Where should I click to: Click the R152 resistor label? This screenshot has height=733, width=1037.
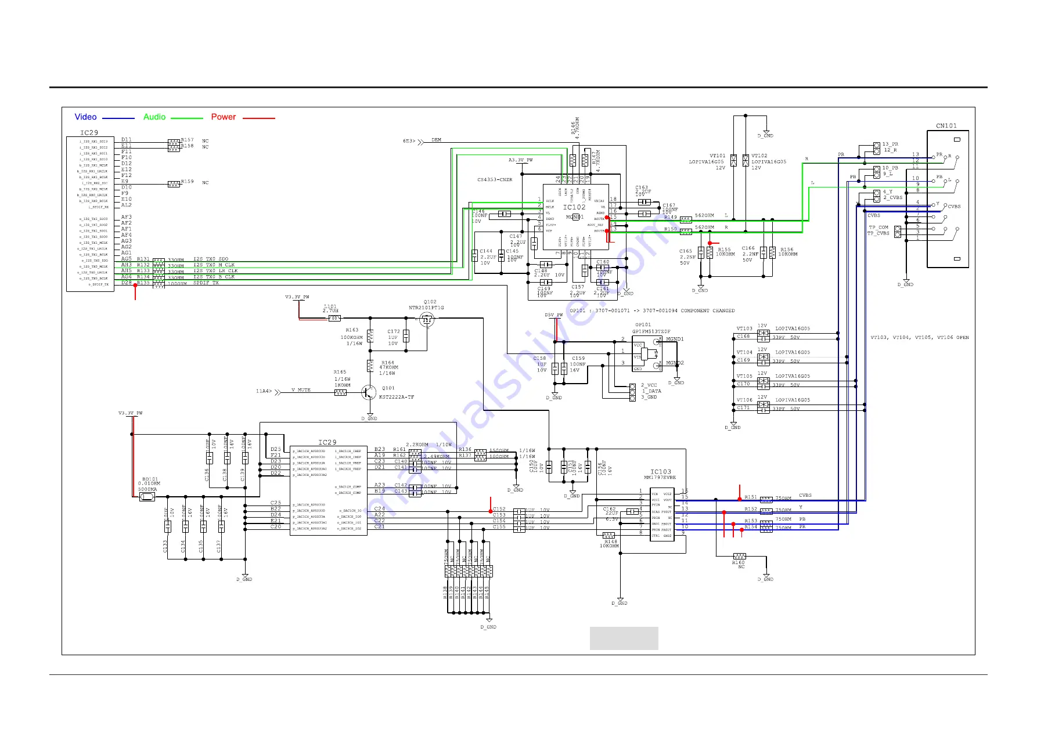tap(751, 509)
